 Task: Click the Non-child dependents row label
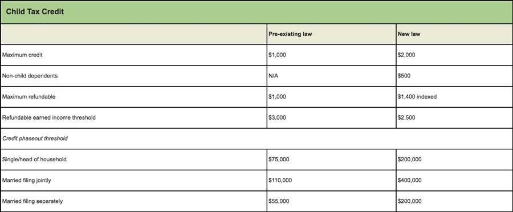30,76
